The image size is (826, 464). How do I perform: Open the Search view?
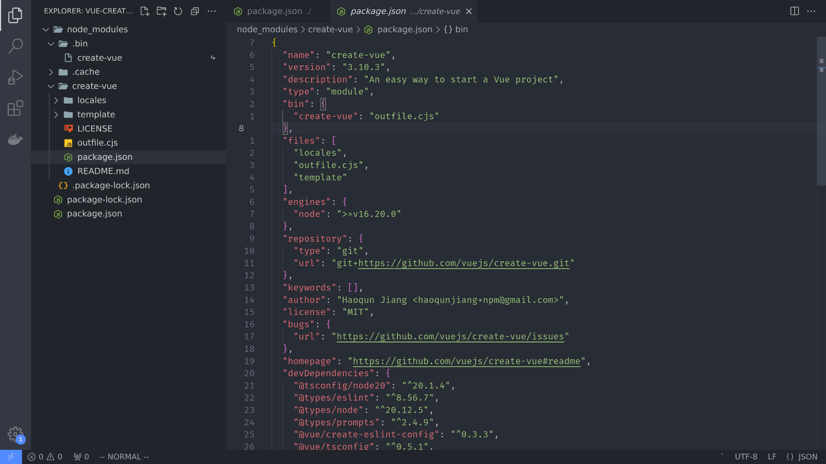click(15, 46)
